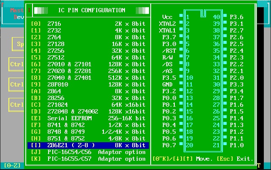Click pin 38 marker beside P2.7

[x=225, y=29]
